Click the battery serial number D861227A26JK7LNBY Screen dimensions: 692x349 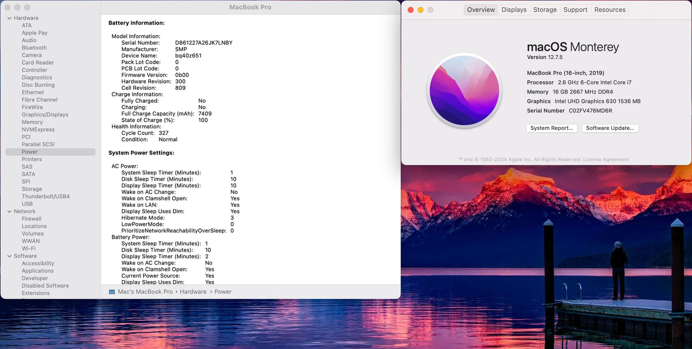point(204,43)
